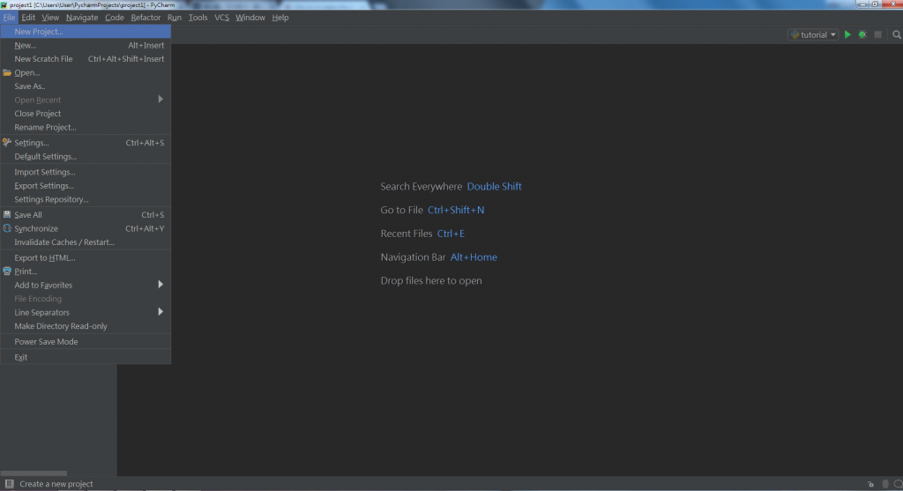The image size is (903, 491).
Task: Click 'Drop files here to open' text
Action: 430,281
